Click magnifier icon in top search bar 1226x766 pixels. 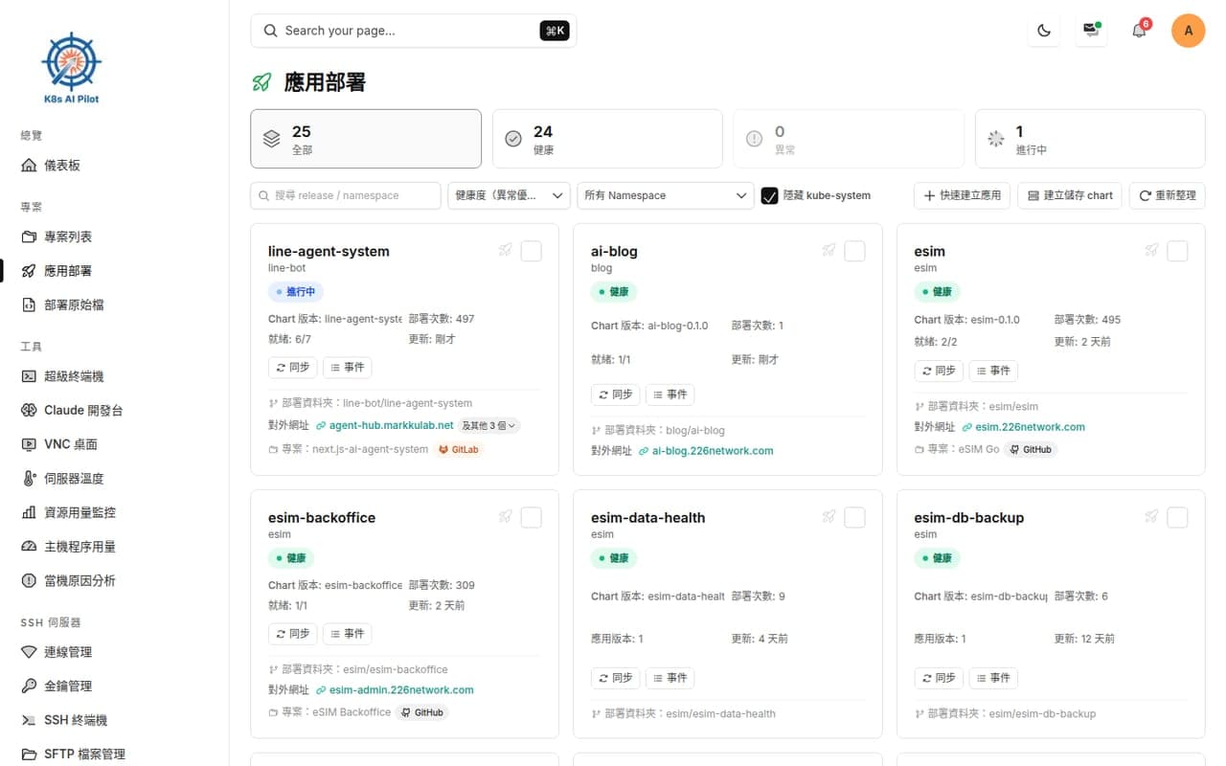tap(271, 31)
